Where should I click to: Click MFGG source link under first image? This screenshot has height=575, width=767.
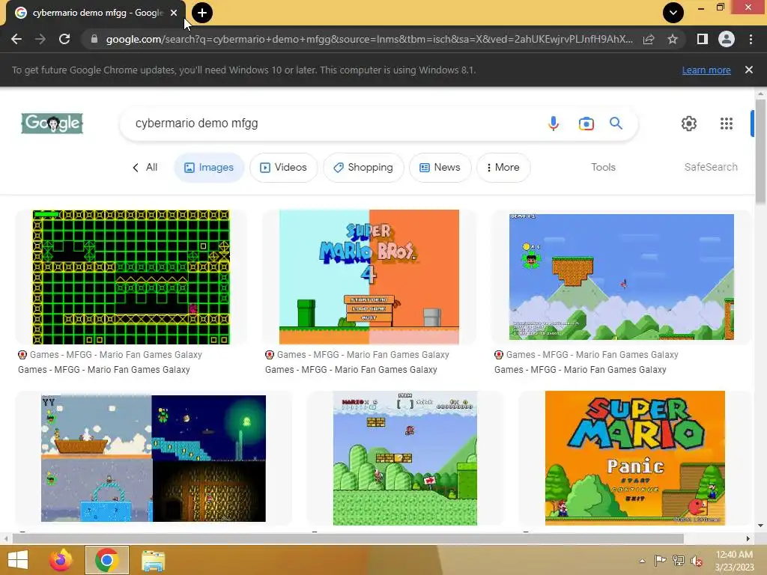pos(111,355)
